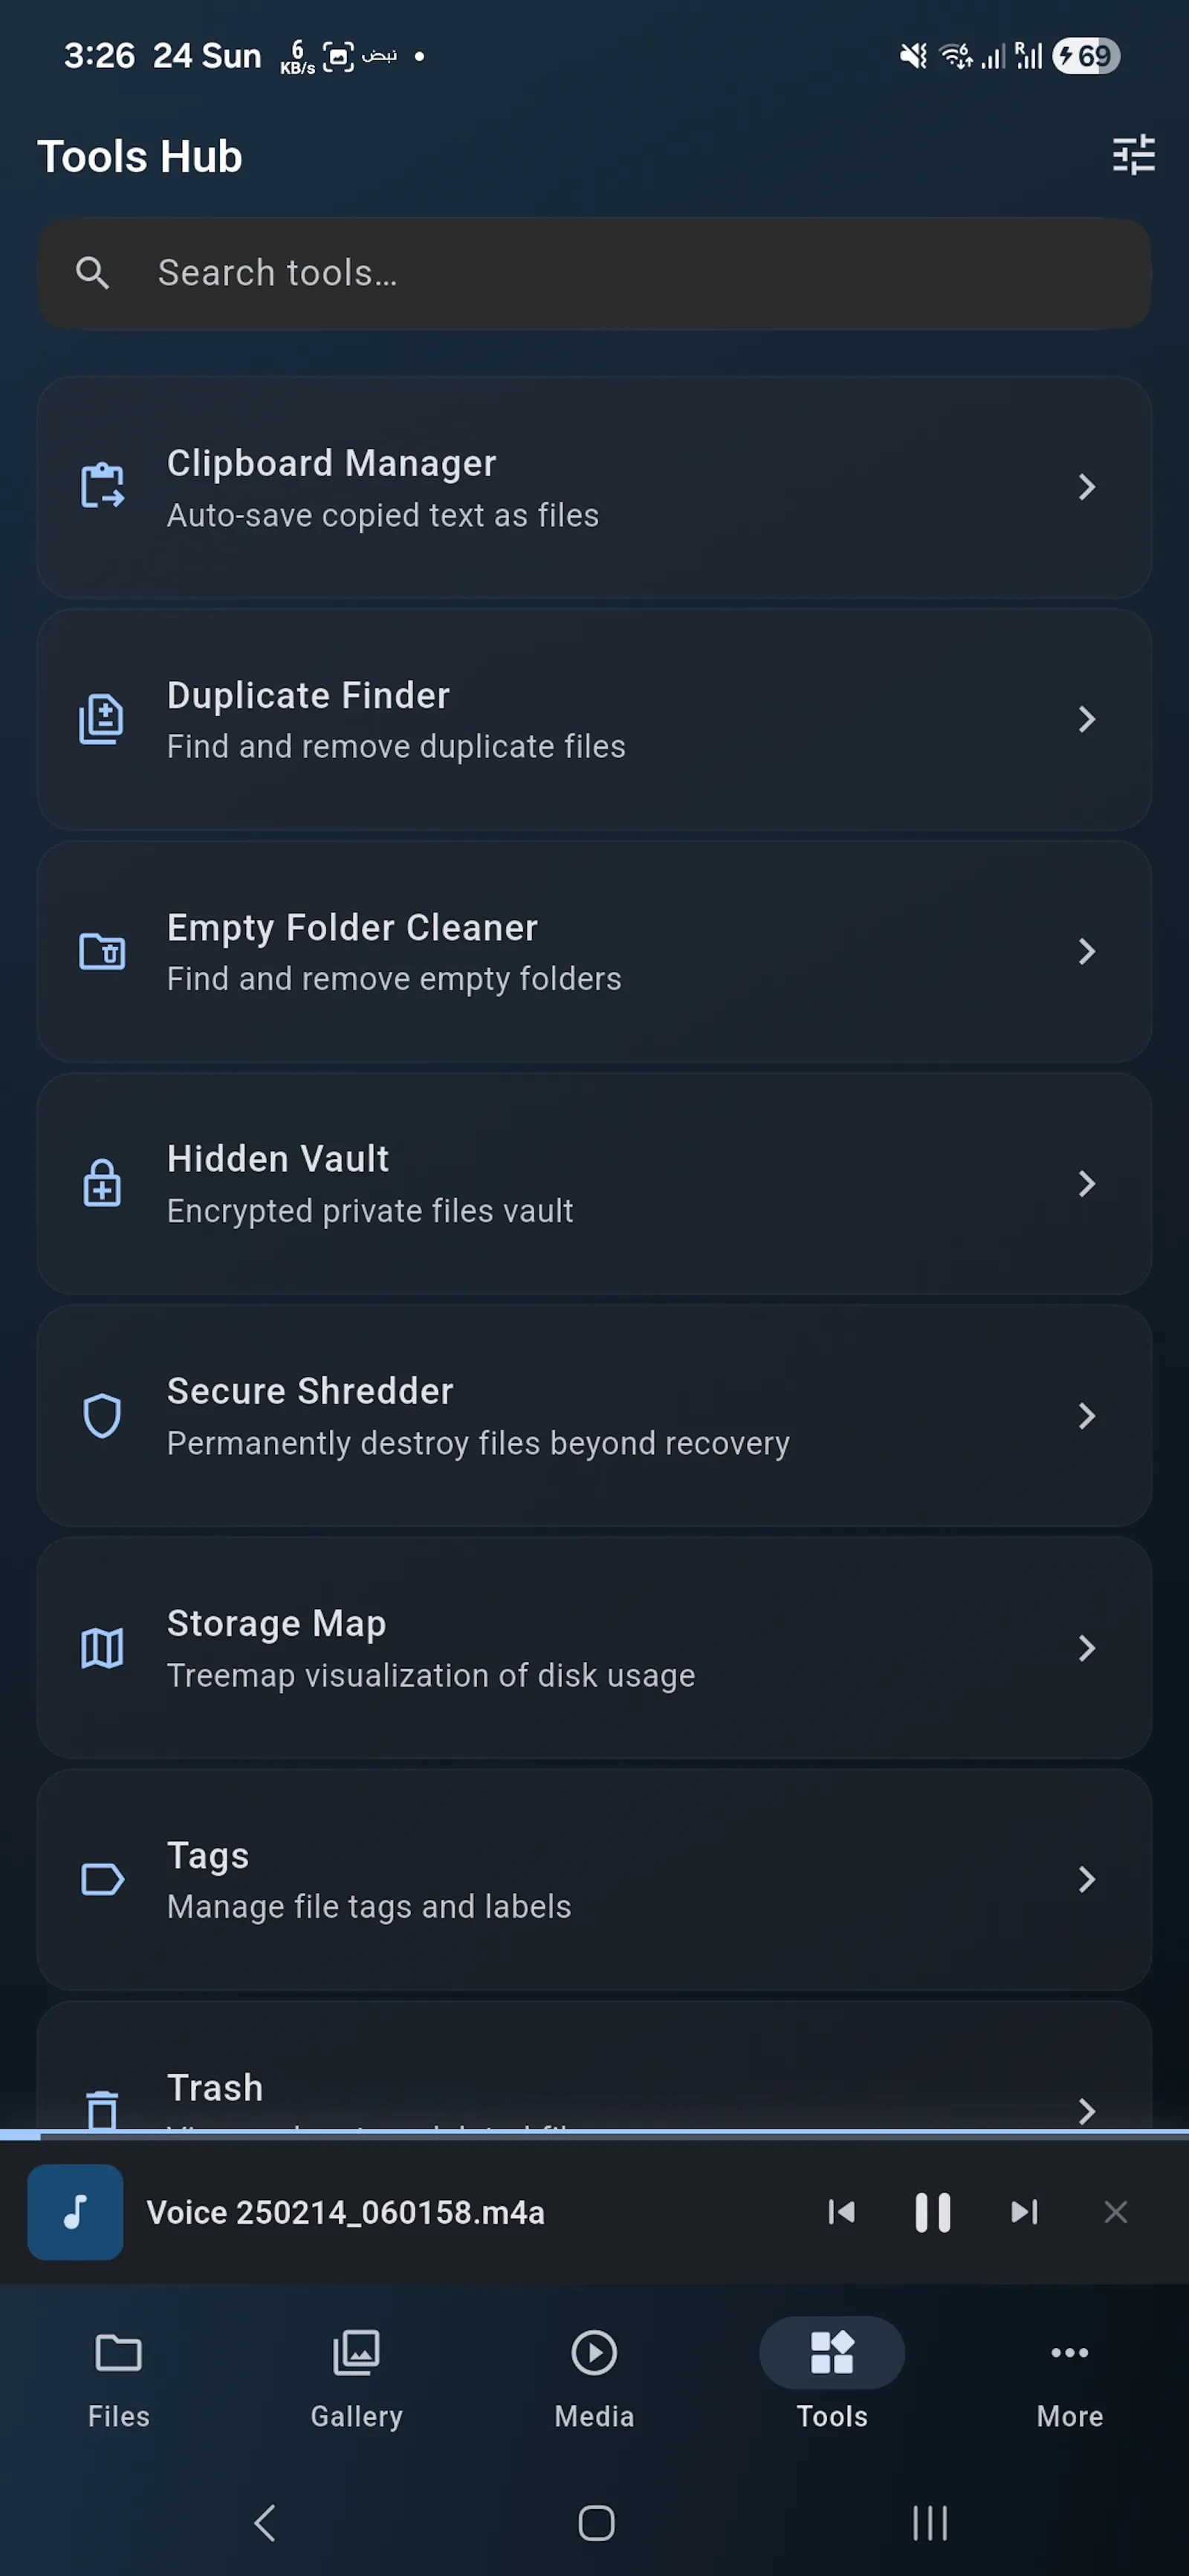The width and height of the screenshot is (1189, 2576).
Task: Open the Secure Shredder tool
Action: tap(594, 1415)
